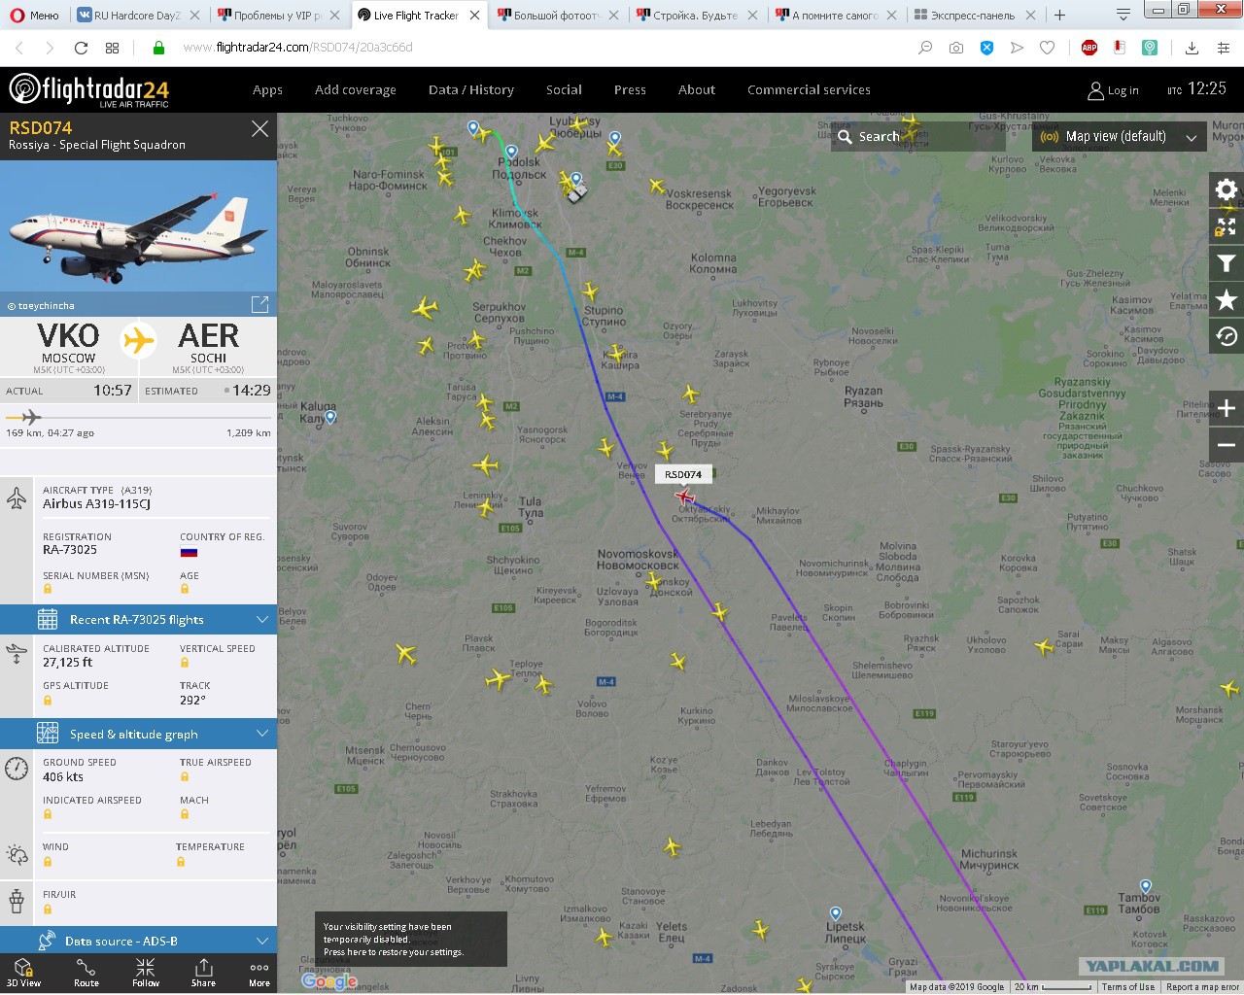
Task: Open the Social menu item
Action: coord(564,89)
